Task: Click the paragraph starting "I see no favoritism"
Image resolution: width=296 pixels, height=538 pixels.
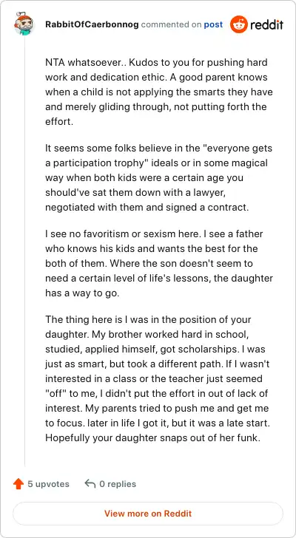Action: (158, 264)
